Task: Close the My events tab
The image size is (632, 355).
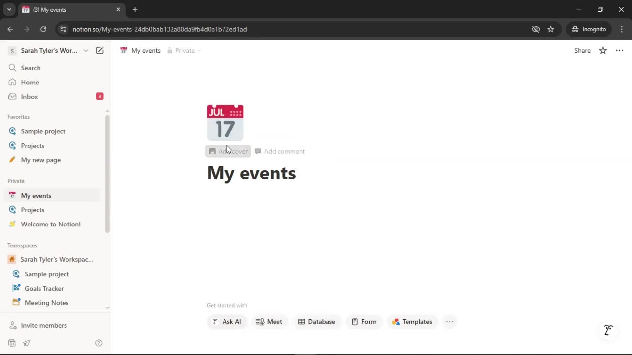Action: tap(118, 9)
